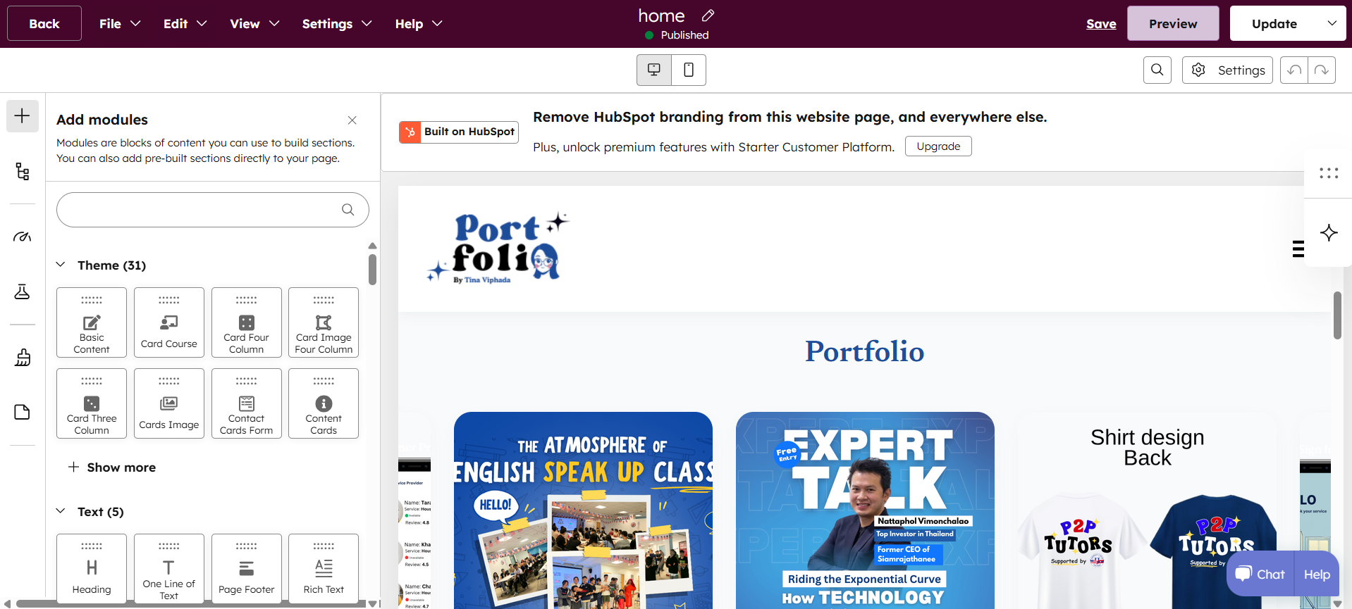The image size is (1352, 609).
Task: Click the Built on HubSpot badge
Action: 459,132
